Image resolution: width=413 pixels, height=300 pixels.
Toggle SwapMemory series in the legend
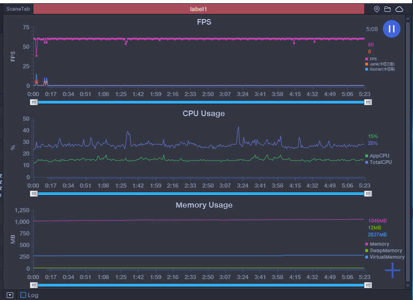[x=384, y=250]
